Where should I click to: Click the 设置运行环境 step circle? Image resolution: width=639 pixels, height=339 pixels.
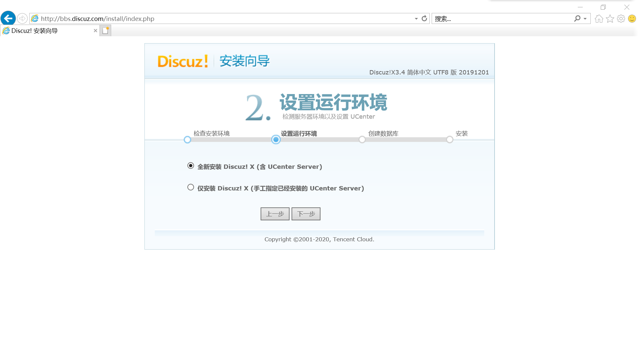pos(276,140)
